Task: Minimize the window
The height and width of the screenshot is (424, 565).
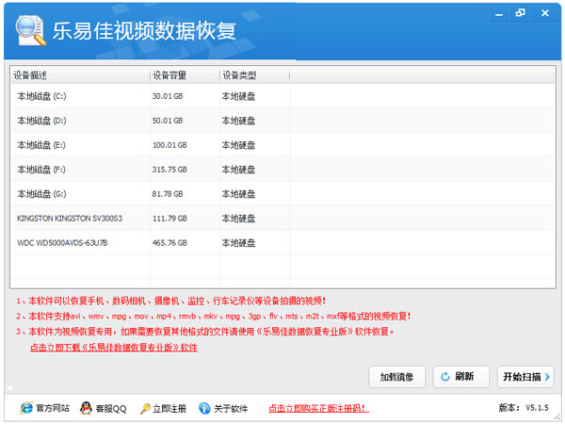Action: click(x=497, y=12)
